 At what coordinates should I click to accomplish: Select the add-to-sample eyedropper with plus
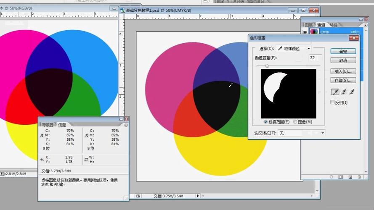coord(344,92)
